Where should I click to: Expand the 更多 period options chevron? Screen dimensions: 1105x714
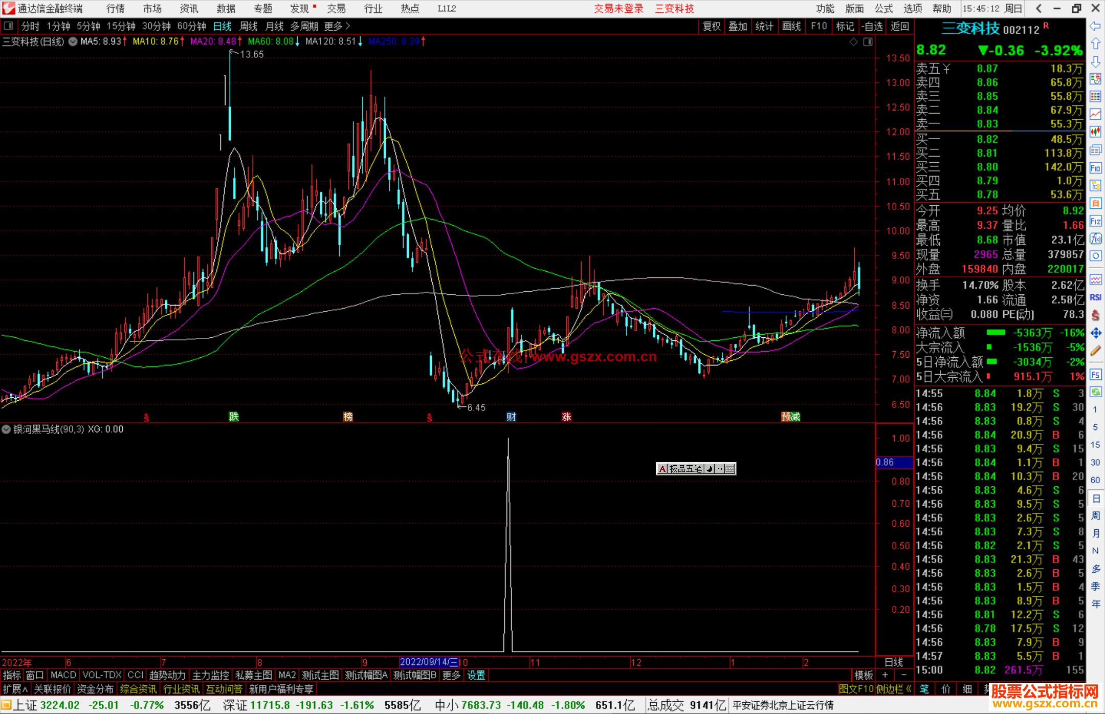tap(348, 26)
